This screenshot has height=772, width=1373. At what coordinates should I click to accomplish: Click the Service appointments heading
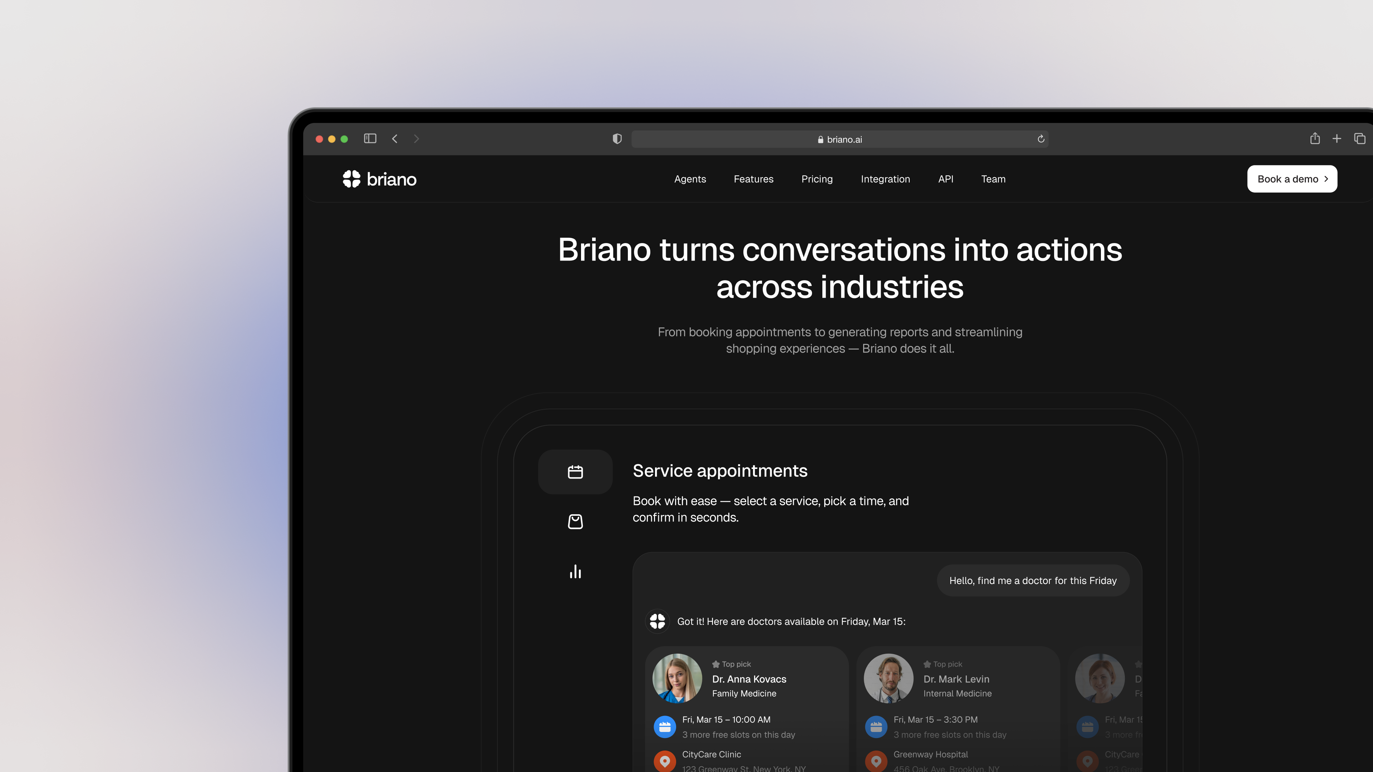click(x=720, y=471)
